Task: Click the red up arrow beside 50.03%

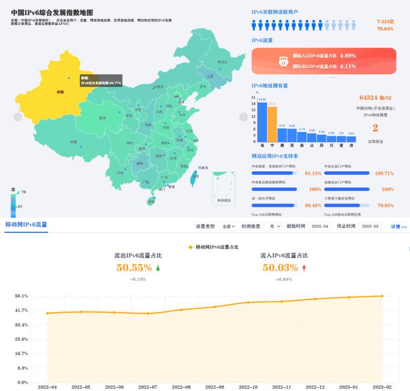Action: coord(304,268)
